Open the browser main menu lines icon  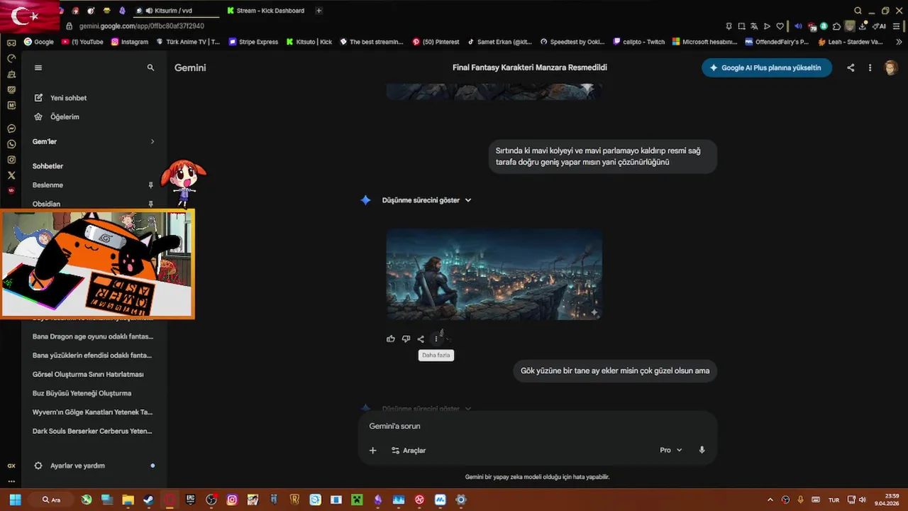896,26
